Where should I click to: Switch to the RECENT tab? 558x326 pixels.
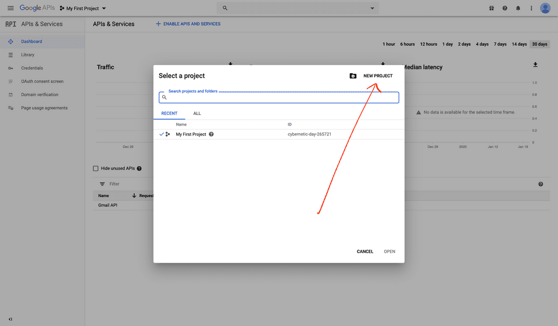tap(169, 113)
